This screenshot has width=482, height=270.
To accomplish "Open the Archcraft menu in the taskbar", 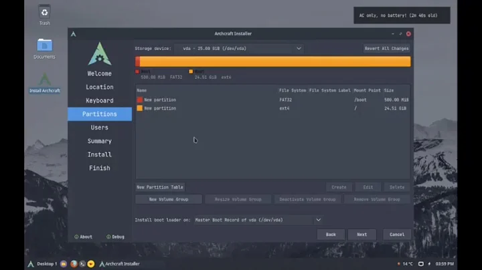I will click(x=31, y=264).
